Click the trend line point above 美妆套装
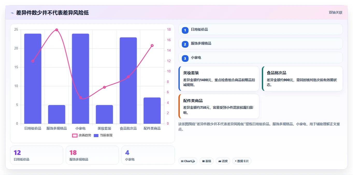The height and width of the screenshot is (175, 353). coord(104,87)
